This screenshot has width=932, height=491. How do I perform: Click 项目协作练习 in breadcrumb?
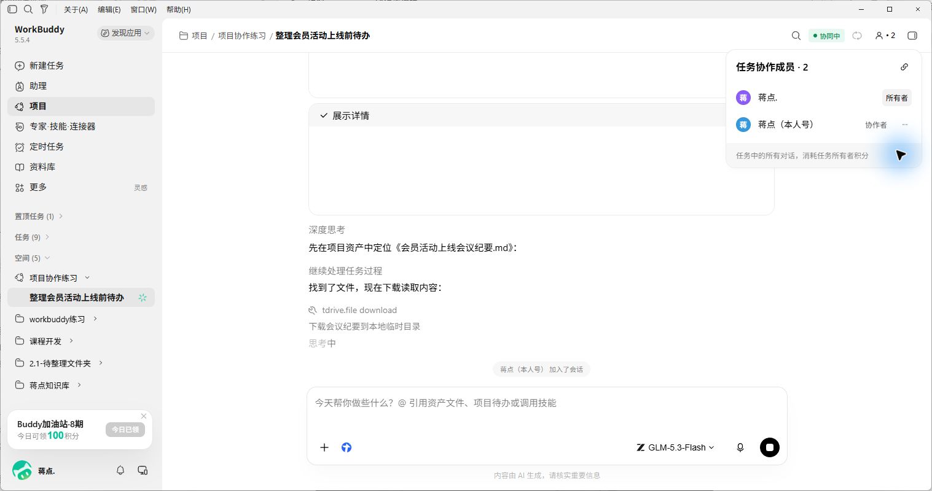point(242,36)
